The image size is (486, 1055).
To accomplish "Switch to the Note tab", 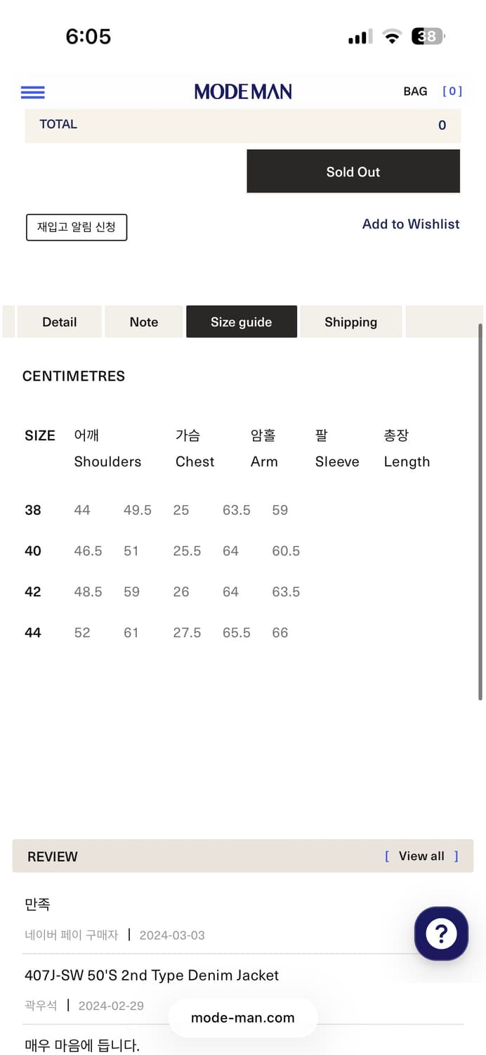I will coord(144,322).
